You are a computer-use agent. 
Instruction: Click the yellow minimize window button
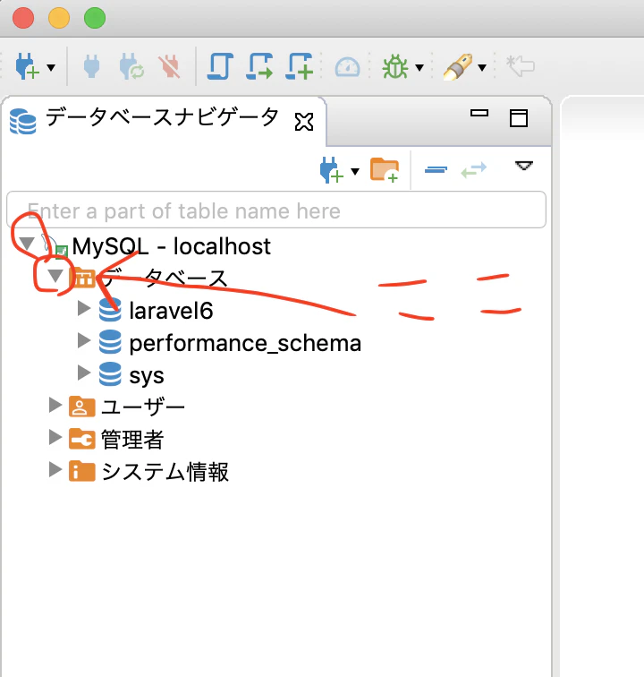(59, 18)
